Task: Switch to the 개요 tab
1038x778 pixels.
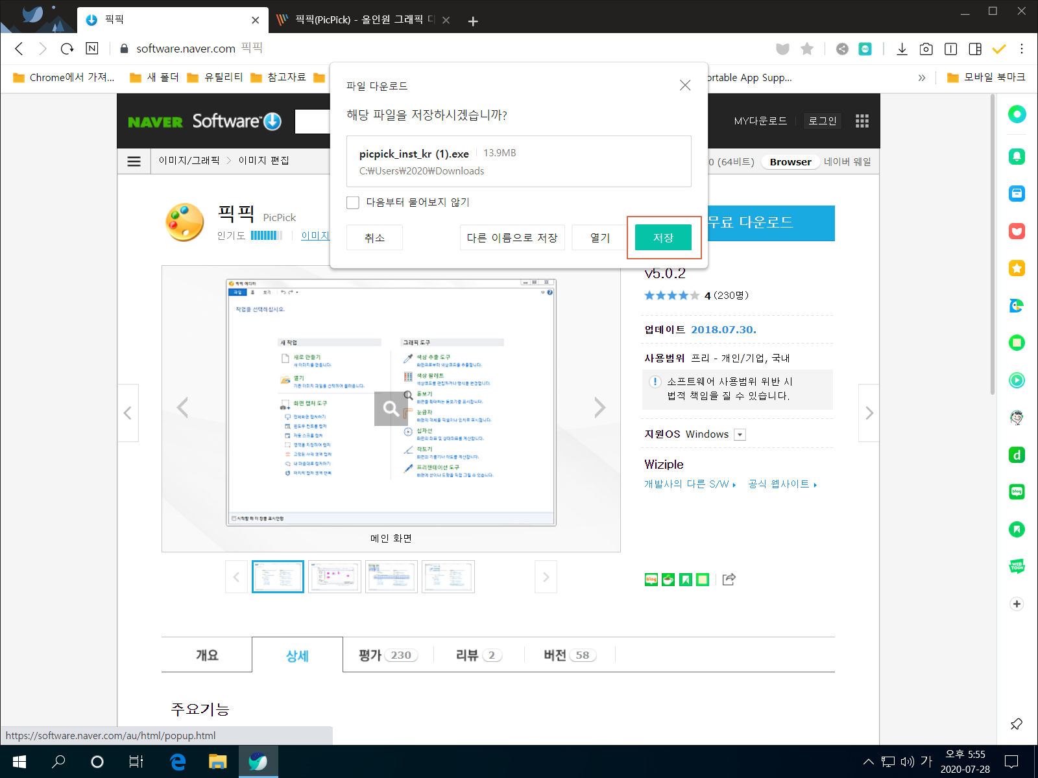Action: tap(207, 655)
